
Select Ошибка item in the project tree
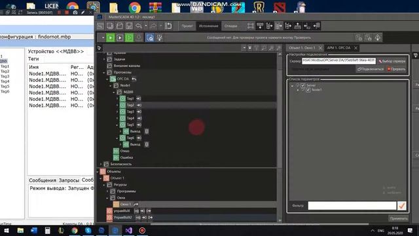126,157
